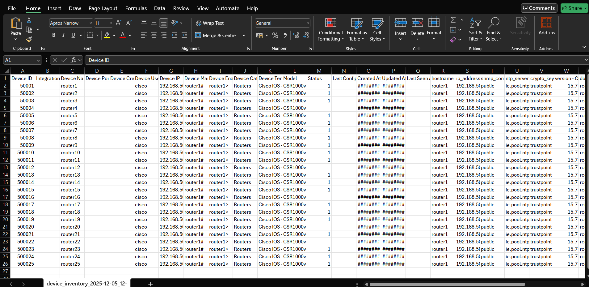The height and width of the screenshot is (287, 589).
Task: Decrease the cell indent
Action: [x=175, y=35]
